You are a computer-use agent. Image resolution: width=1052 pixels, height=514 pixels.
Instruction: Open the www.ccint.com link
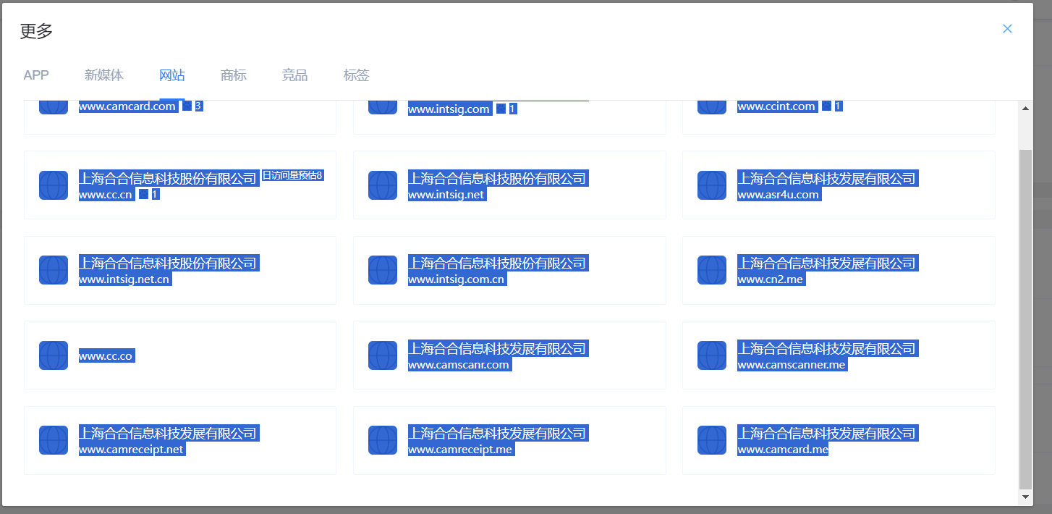coord(776,106)
